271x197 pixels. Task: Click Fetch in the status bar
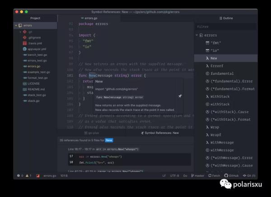[214, 176]
